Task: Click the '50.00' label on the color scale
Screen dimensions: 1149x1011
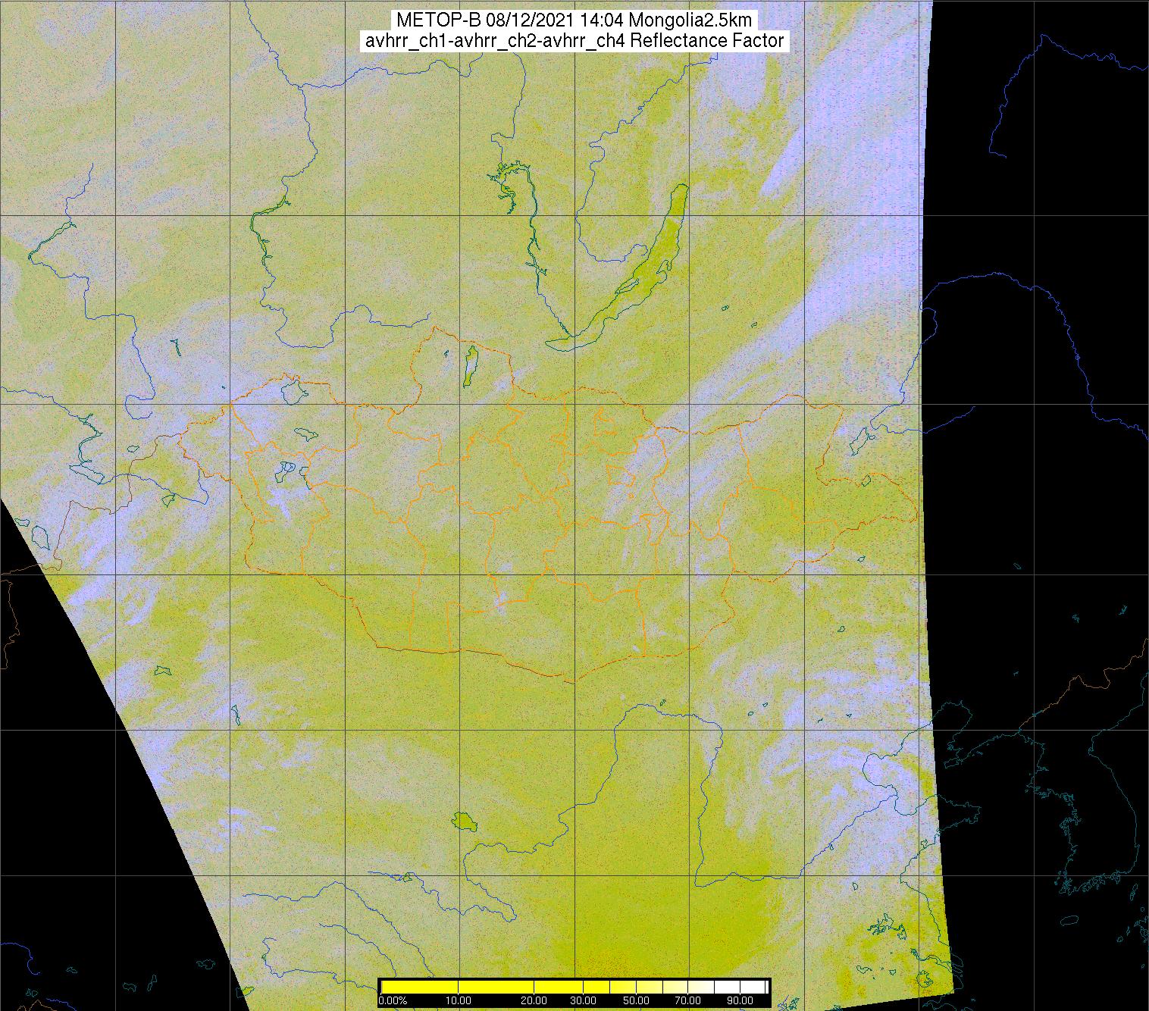Action: coord(636,1000)
